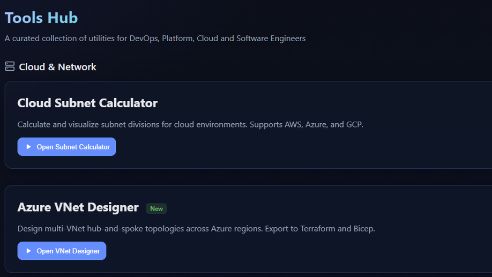Screen dimensions: 492x277
Task: Click 'DevOps' in the Tools Hub subtitle
Action: (143, 39)
